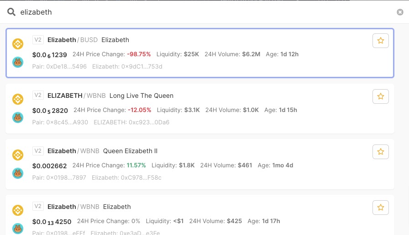Screen dimensions: 409x235
Task: Click the BNB chain icon for Queen Elizabeth II
Action: pyautogui.click(x=18, y=155)
